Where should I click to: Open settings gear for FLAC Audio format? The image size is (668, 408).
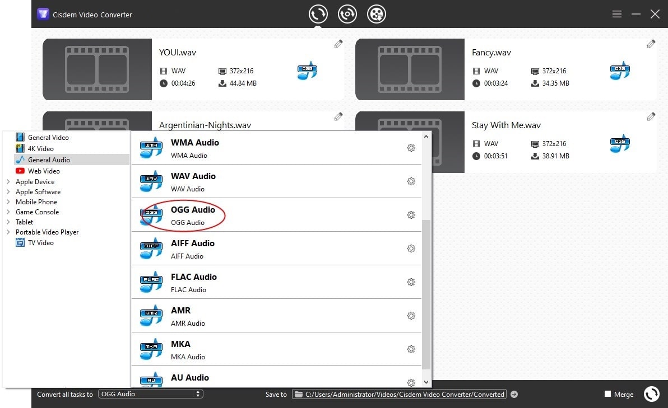[x=411, y=282]
